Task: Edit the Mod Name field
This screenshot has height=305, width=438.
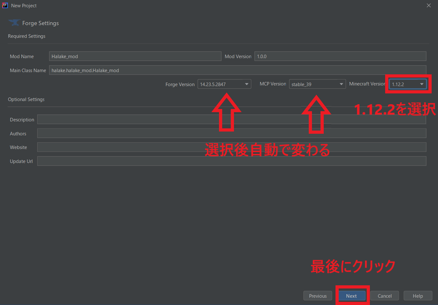Action: coord(135,56)
